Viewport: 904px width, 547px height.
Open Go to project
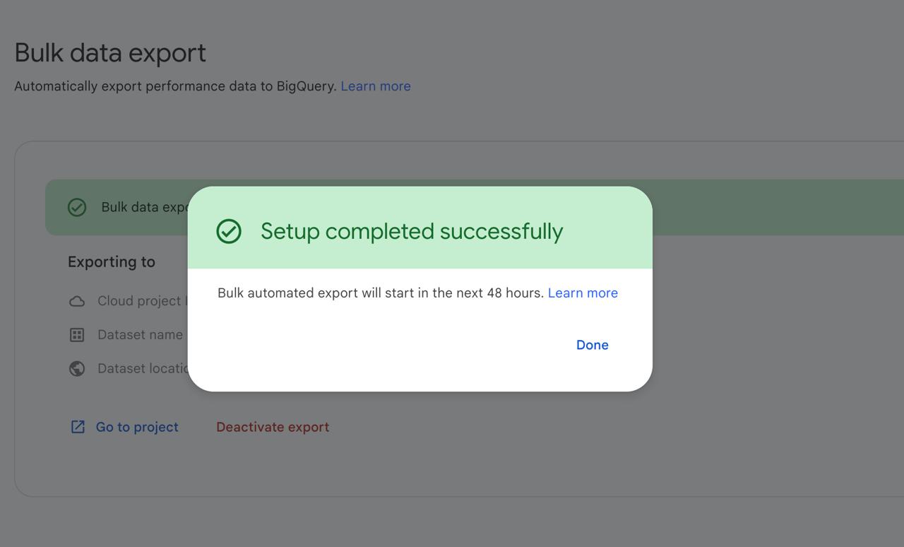pos(136,427)
